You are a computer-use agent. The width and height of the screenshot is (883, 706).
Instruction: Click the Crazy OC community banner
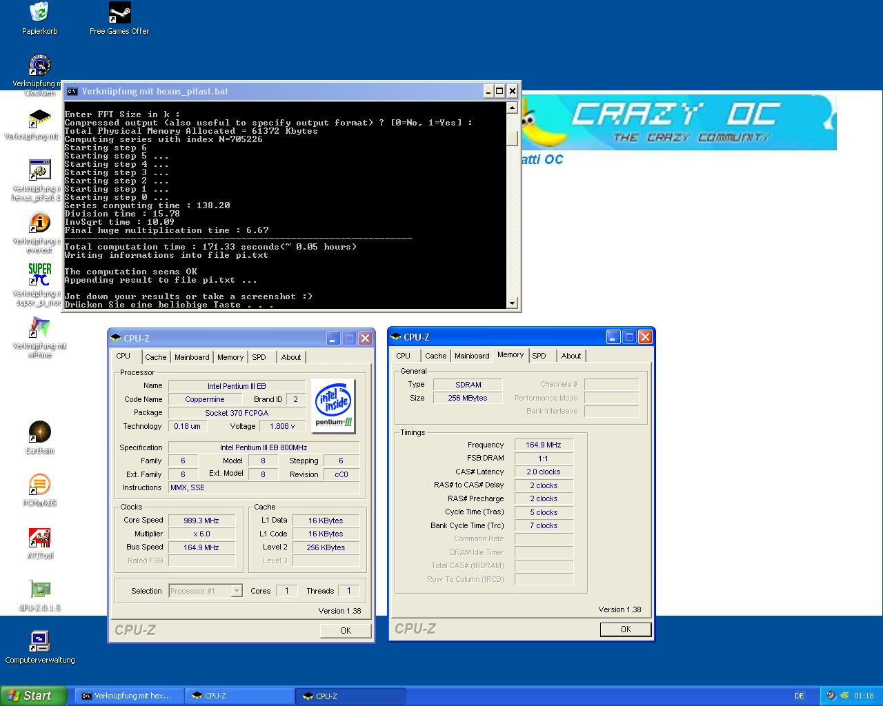pyautogui.click(x=679, y=123)
